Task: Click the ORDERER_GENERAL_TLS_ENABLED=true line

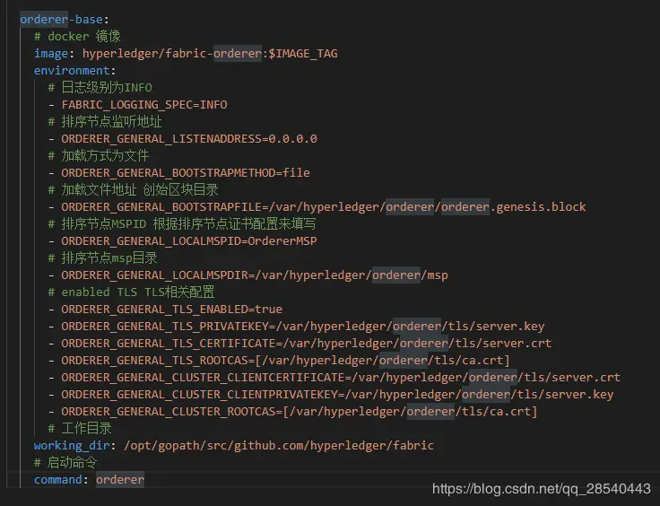Action: [x=165, y=309]
